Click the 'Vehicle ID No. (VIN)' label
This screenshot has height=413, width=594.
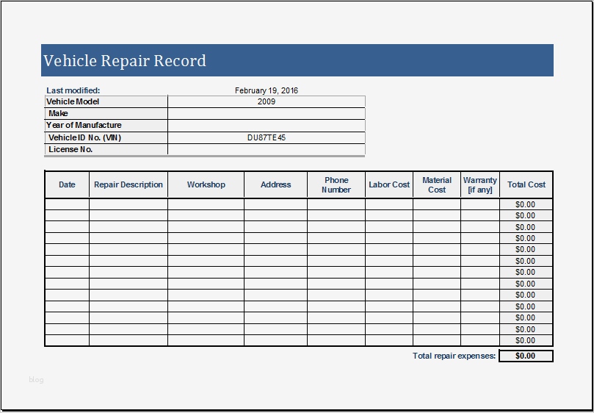tap(85, 137)
